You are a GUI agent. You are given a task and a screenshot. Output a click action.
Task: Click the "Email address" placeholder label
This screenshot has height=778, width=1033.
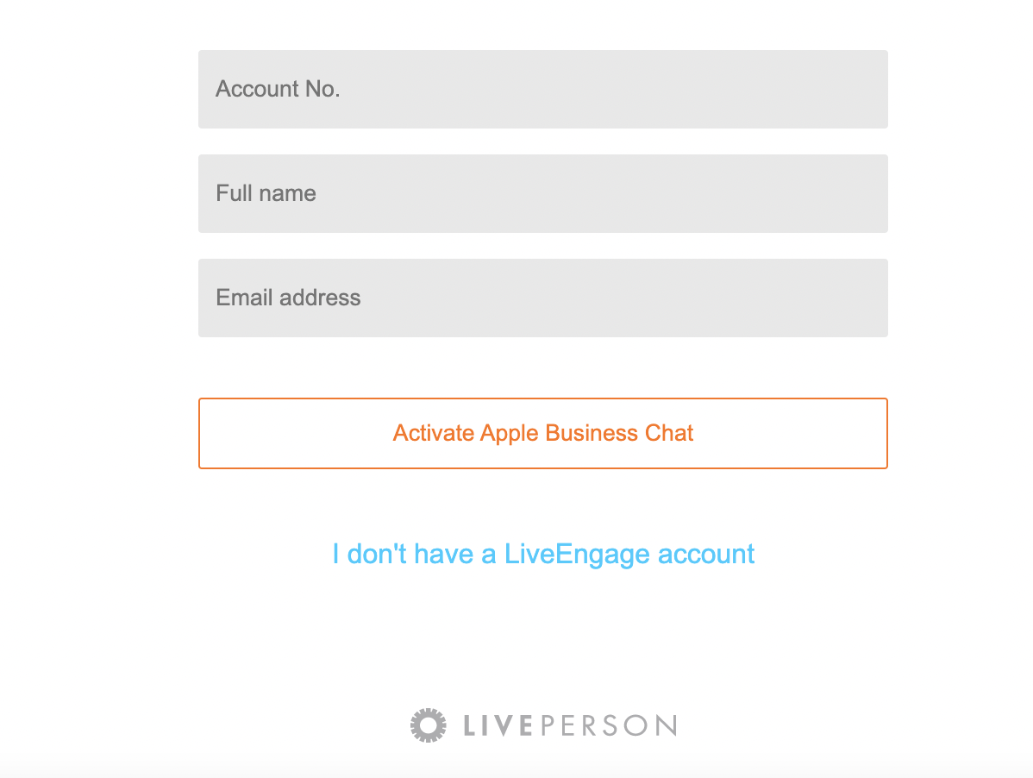[x=289, y=298]
